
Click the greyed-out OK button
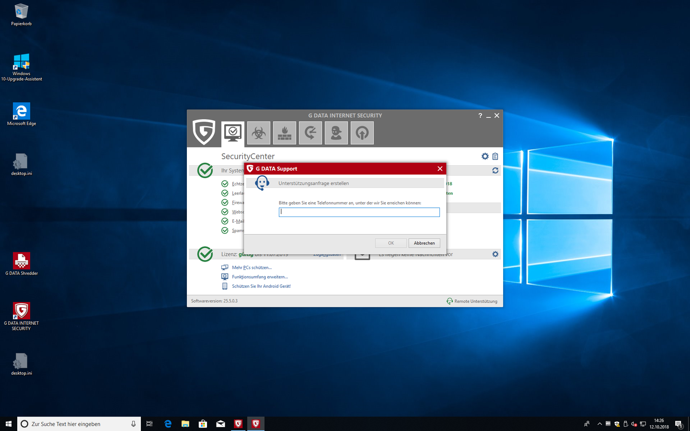(x=391, y=243)
